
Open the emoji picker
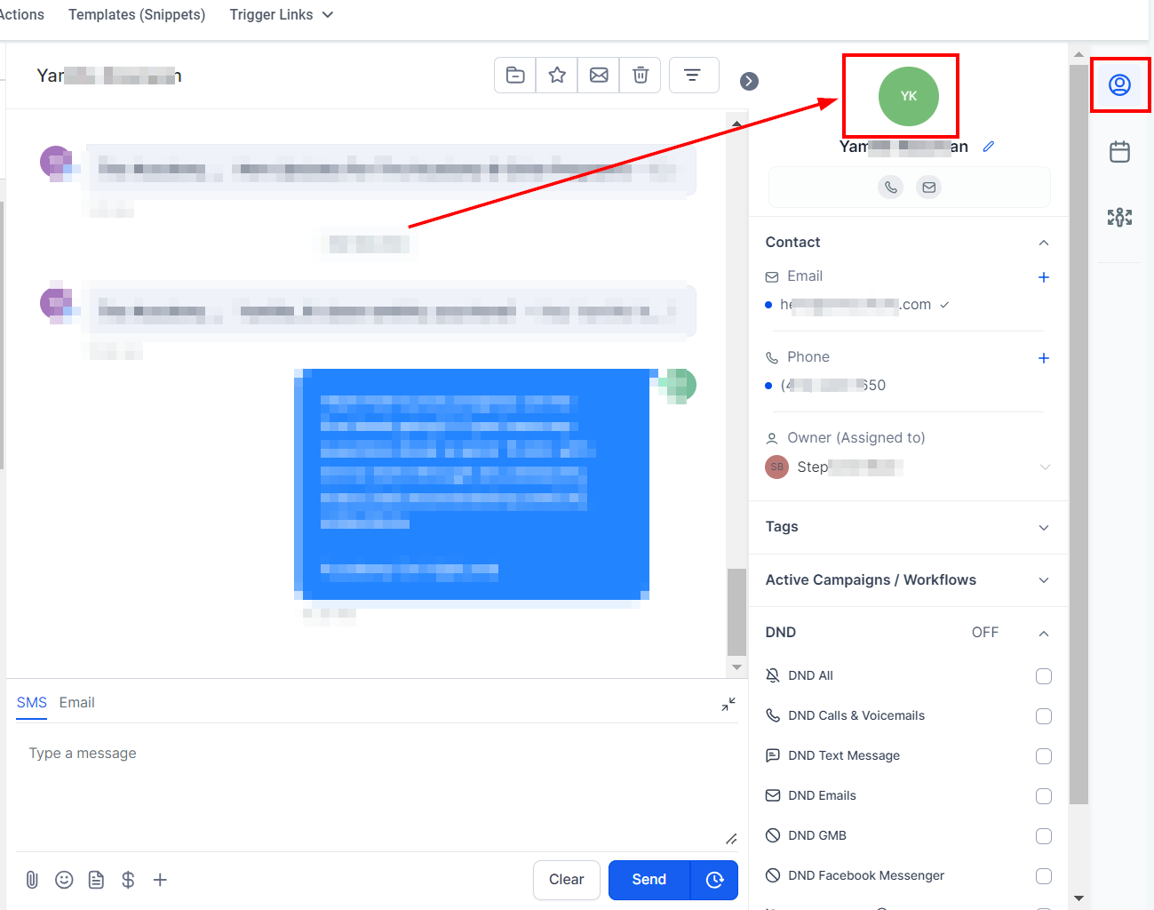coord(64,880)
